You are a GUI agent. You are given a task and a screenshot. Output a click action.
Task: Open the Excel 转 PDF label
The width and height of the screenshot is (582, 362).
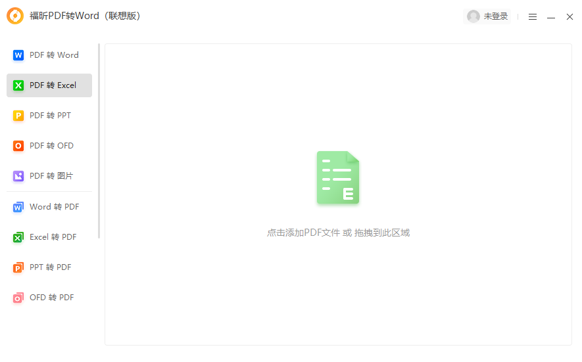(53, 237)
